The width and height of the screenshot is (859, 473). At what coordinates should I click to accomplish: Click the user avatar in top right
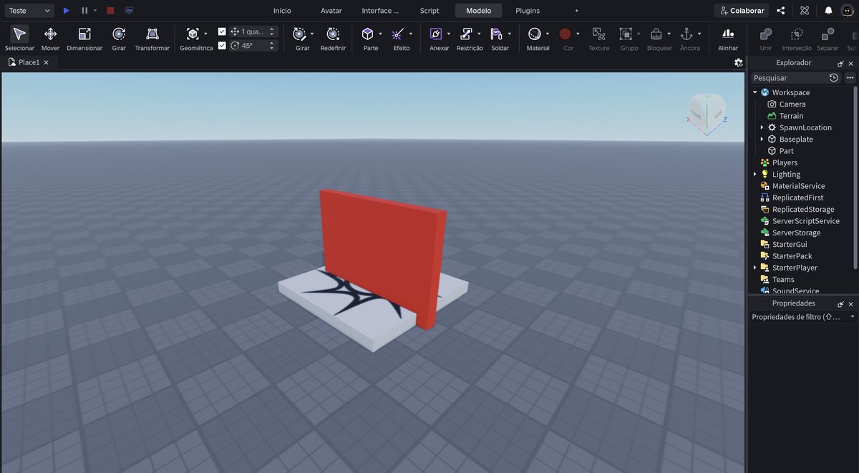point(848,11)
